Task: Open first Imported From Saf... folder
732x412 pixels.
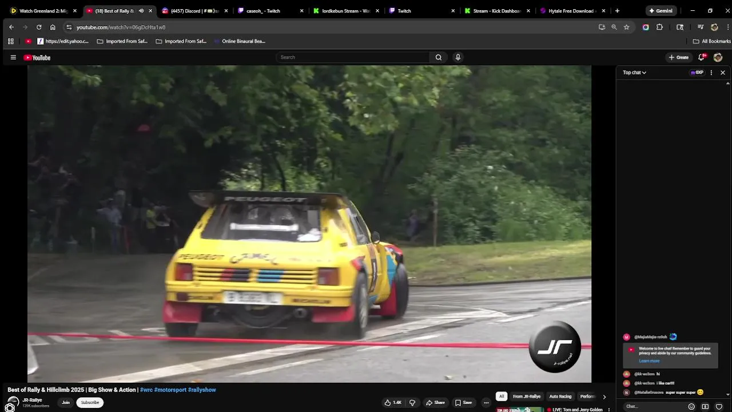Action: tap(122, 41)
